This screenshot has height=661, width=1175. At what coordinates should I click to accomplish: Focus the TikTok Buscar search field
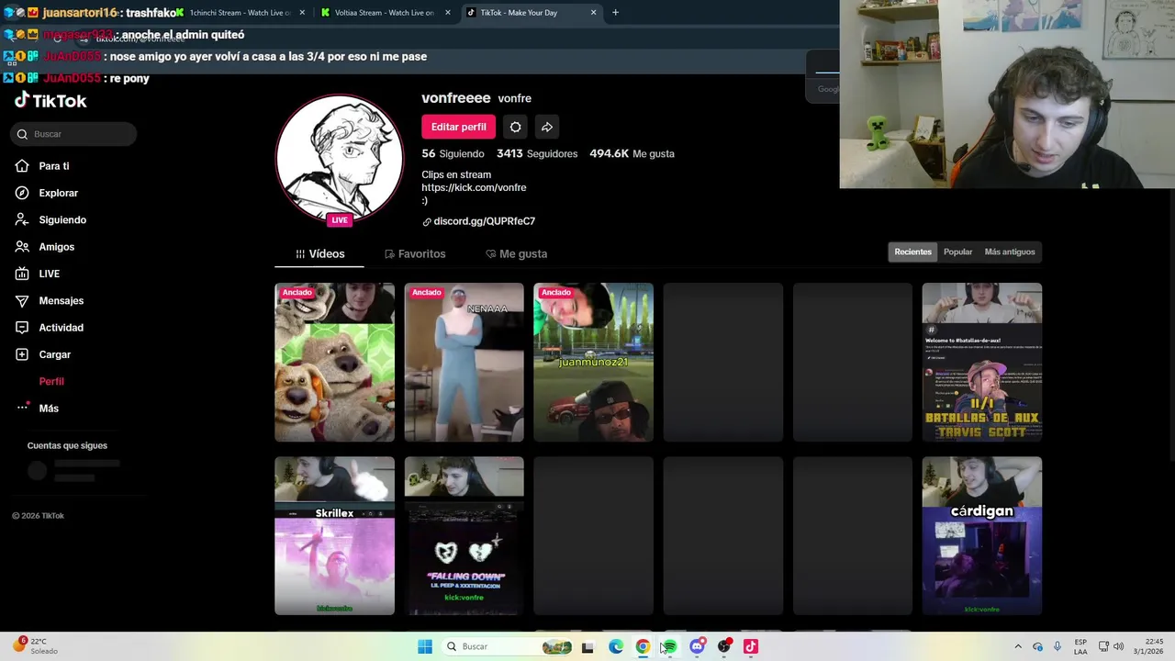click(74, 134)
